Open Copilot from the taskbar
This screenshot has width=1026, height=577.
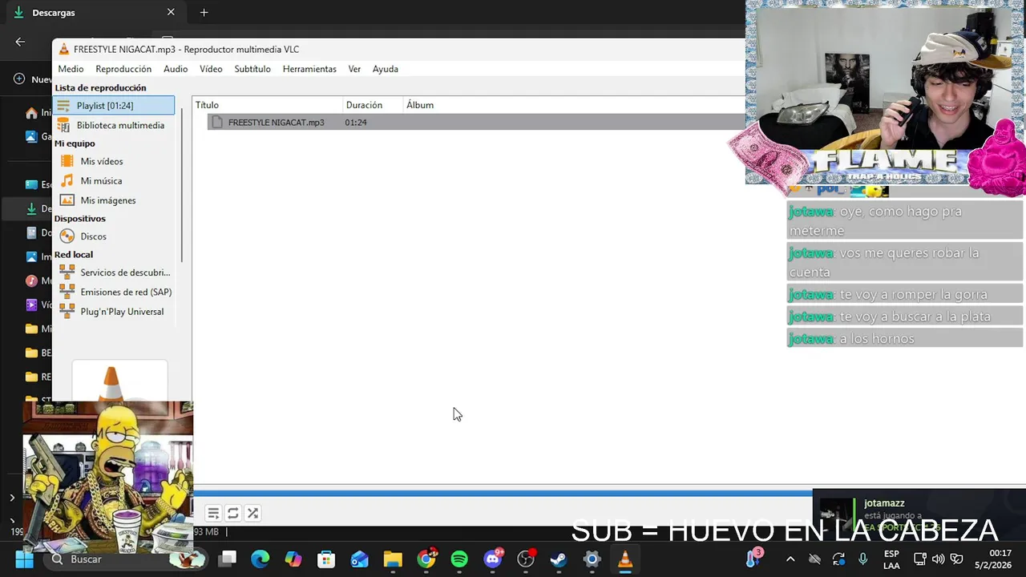coord(293,559)
